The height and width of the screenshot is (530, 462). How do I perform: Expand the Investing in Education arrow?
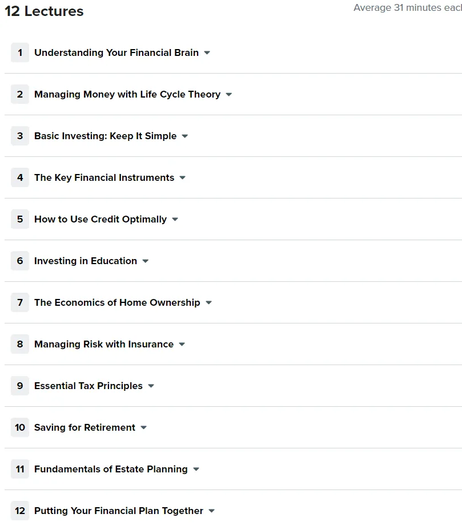click(x=146, y=261)
